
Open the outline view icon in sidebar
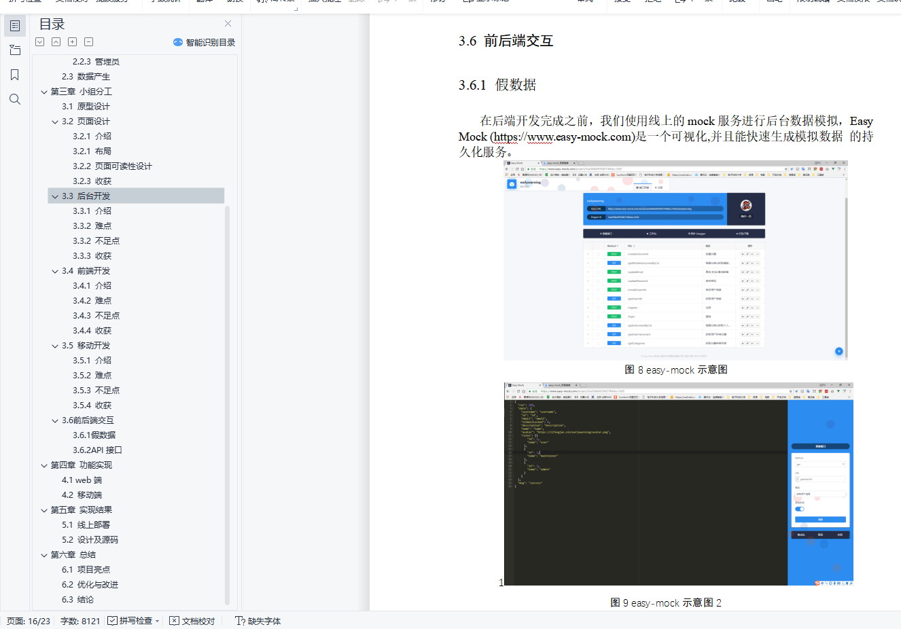(x=15, y=26)
